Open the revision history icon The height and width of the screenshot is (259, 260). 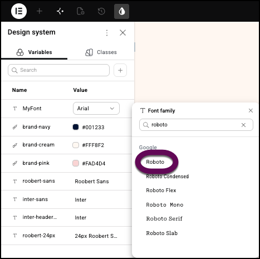[x=101, y=11]
